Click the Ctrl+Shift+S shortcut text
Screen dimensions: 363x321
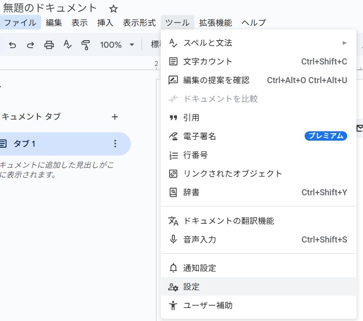[x=324, y=240]
